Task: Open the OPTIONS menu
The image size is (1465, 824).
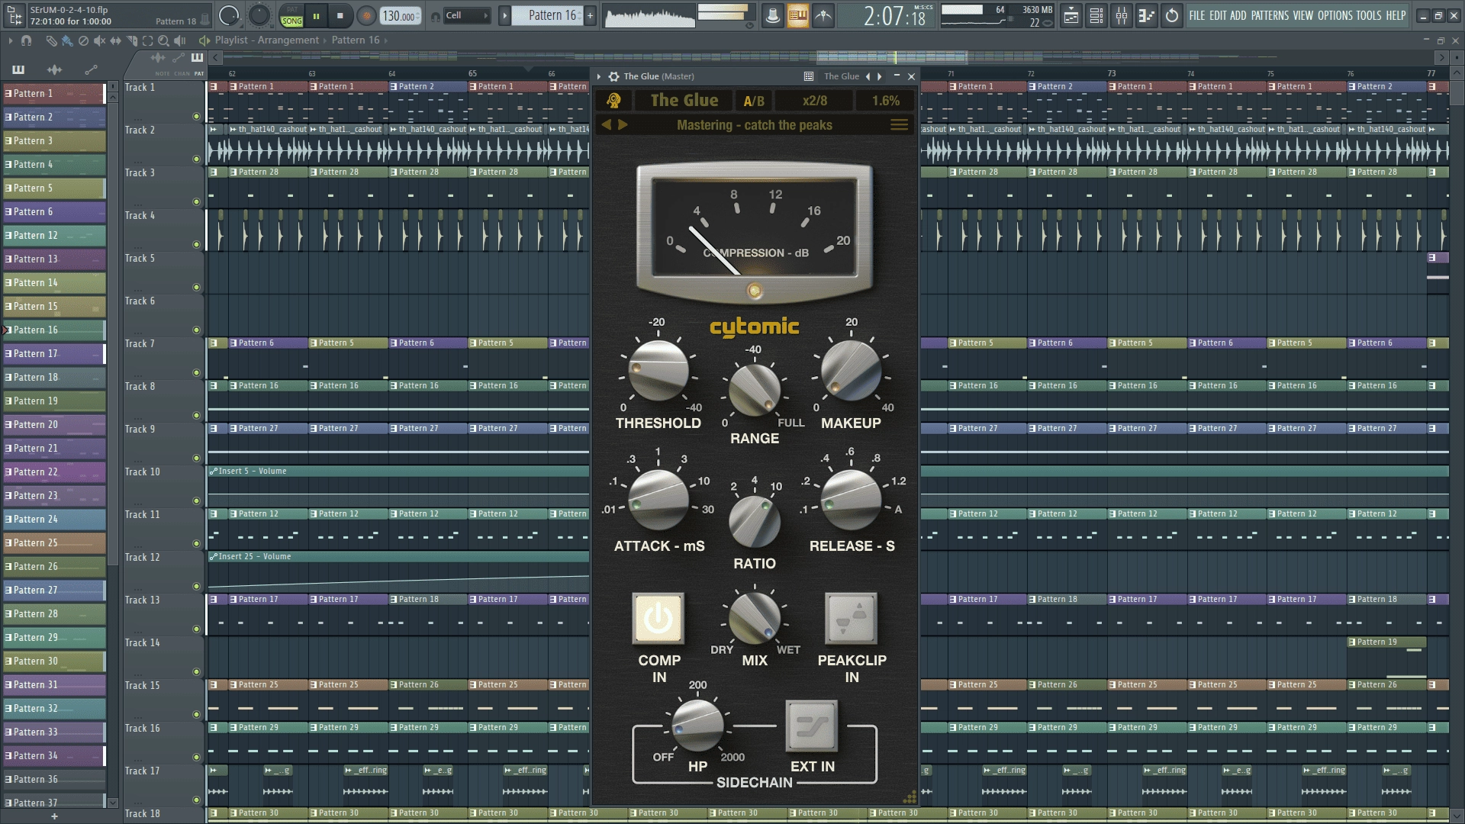Action: (1335, 15)
